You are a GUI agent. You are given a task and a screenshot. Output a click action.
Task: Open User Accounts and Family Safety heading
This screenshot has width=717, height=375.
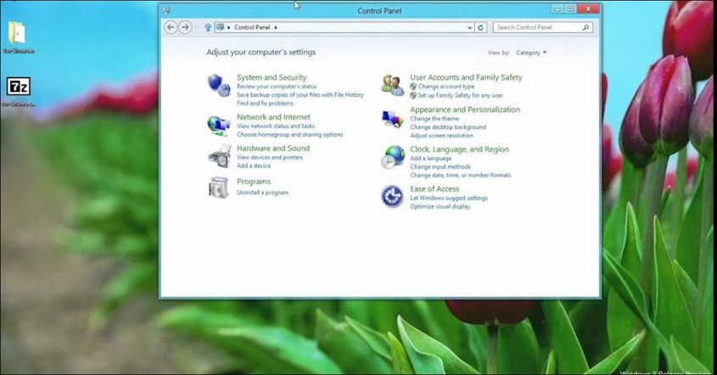[x=466, y=77]
